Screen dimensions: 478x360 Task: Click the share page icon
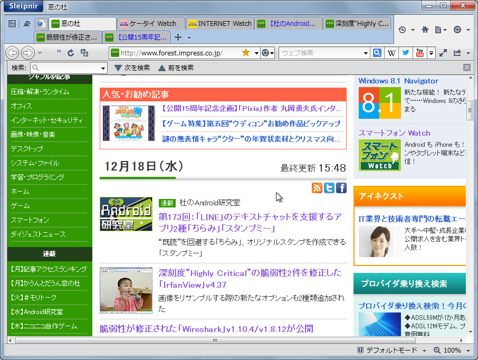(457, 52)
